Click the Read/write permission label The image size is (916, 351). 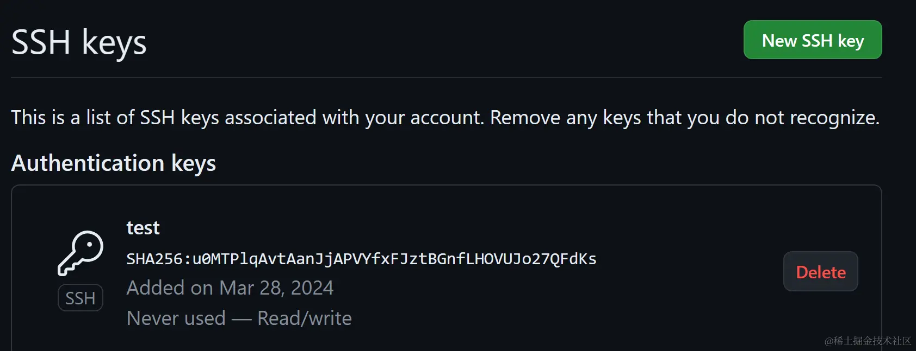tap(305, 318)
